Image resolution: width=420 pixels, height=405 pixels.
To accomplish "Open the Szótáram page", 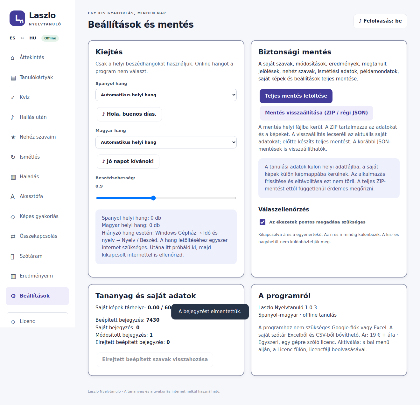I will click(x=37, y=256).
